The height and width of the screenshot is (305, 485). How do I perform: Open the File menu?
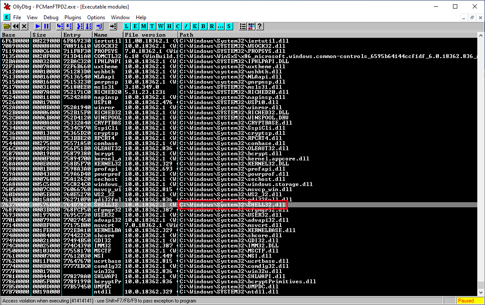(x=17, y=17)
